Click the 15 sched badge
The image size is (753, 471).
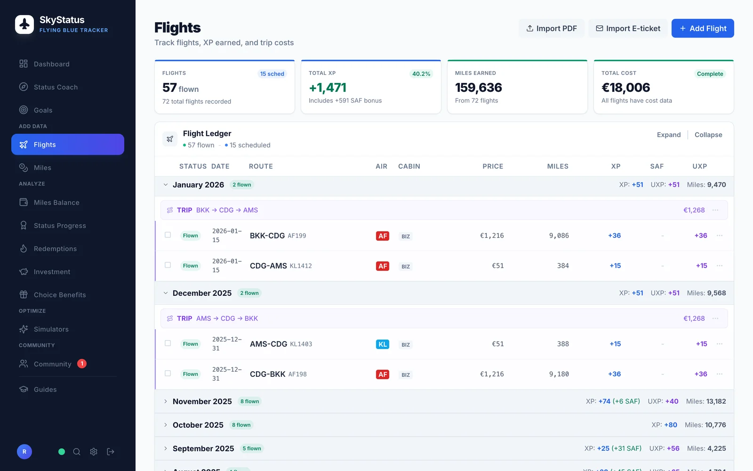(x=272, y=74)
